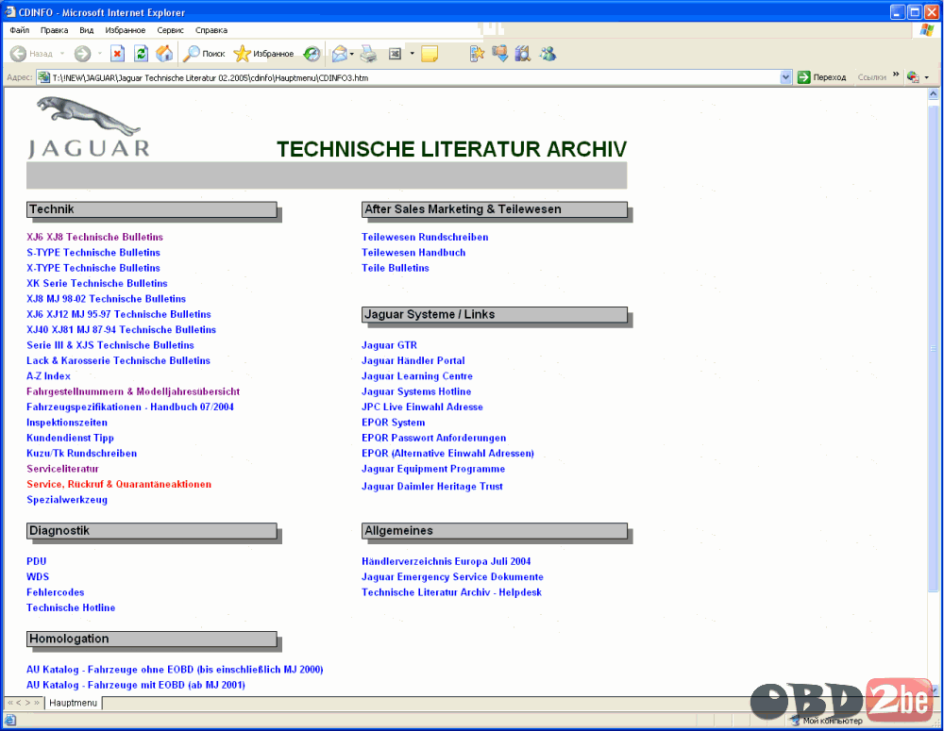
Task: Click the Print icon in toolbar
Action: (x=368, y=54)
